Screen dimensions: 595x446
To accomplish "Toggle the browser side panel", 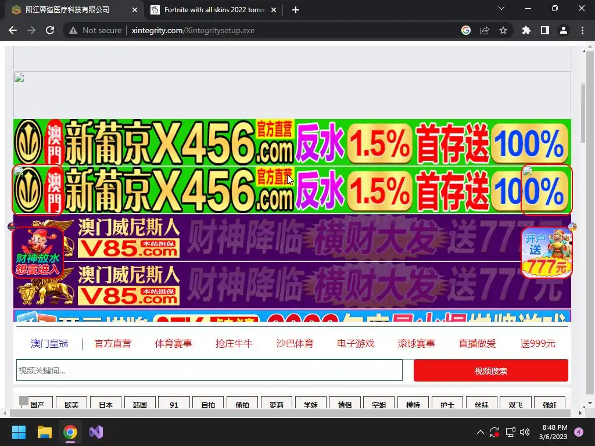I will (545, 30).
